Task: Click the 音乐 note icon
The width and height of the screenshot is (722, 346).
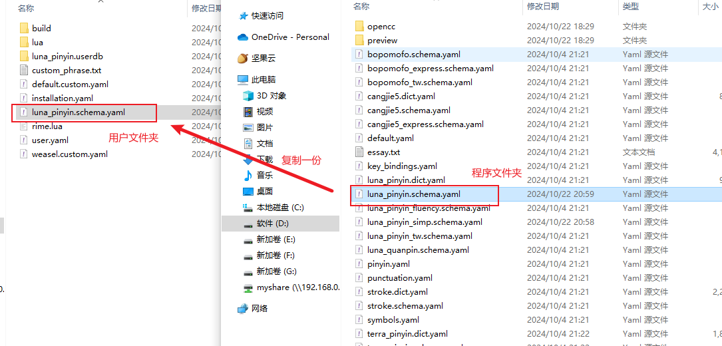Action: tap(248, 175)
